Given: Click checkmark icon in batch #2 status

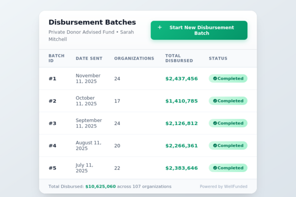Looking at the screenshot, I should [215, 101].
